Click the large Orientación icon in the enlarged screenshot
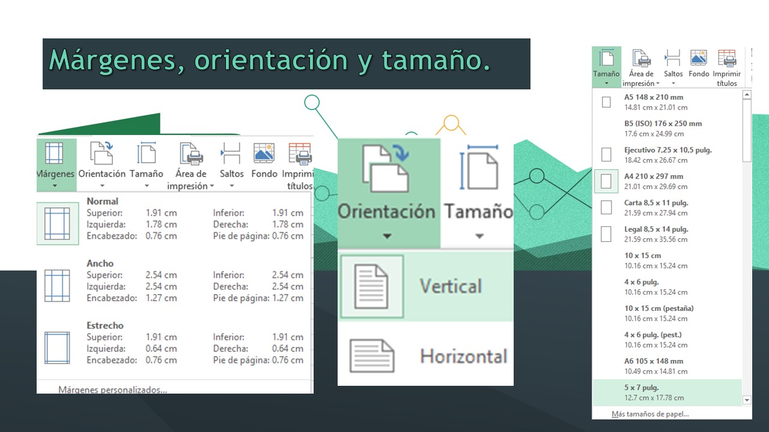This screenshot has height=432, width=769. [387, 168]
